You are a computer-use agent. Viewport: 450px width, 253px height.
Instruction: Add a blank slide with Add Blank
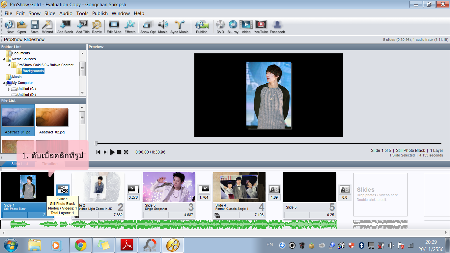click(65, 27)
